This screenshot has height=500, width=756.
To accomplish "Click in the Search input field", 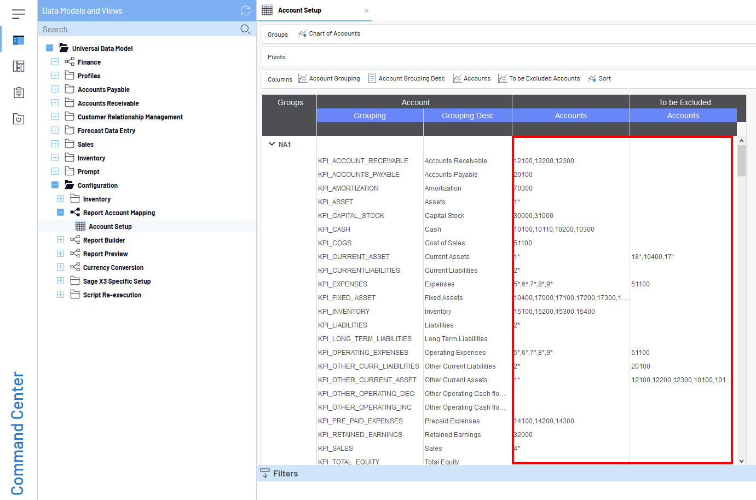I will tap(137, 30).
